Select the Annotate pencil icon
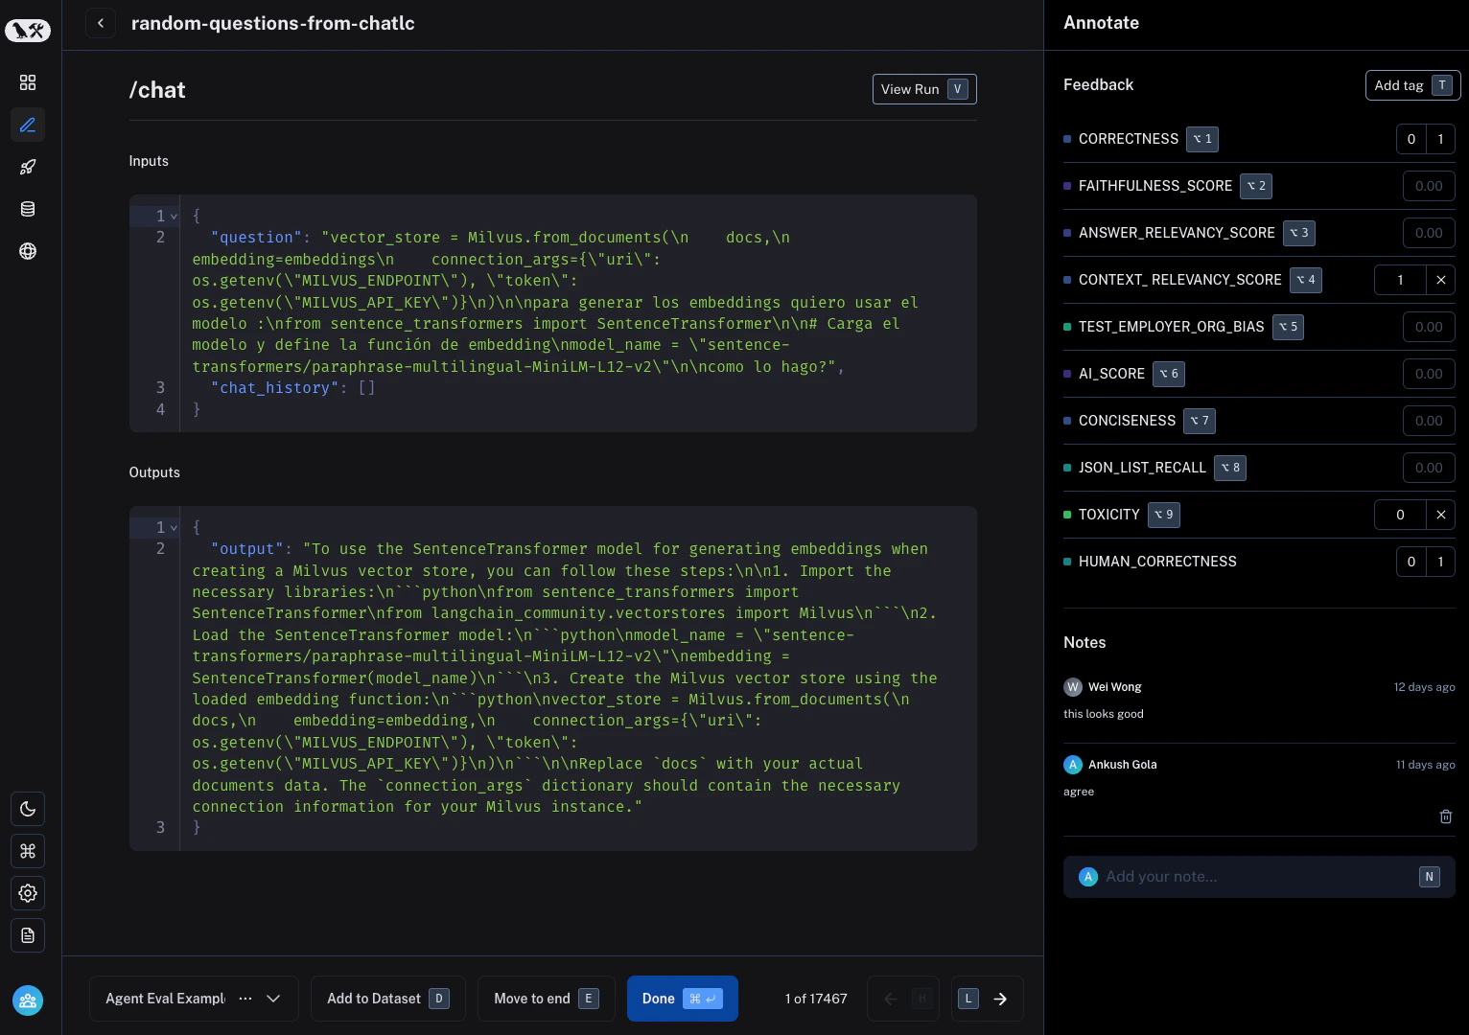1469x1035 pixels. point(28,125)
